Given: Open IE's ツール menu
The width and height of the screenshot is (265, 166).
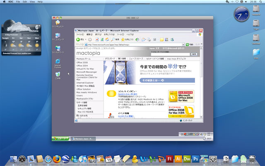Looking at the screenshot, I should coord(120,34).
